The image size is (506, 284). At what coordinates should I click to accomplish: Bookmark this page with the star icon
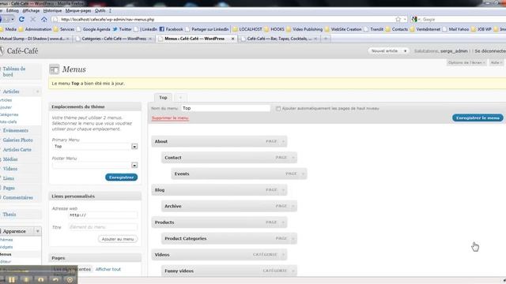pos(398,19)
